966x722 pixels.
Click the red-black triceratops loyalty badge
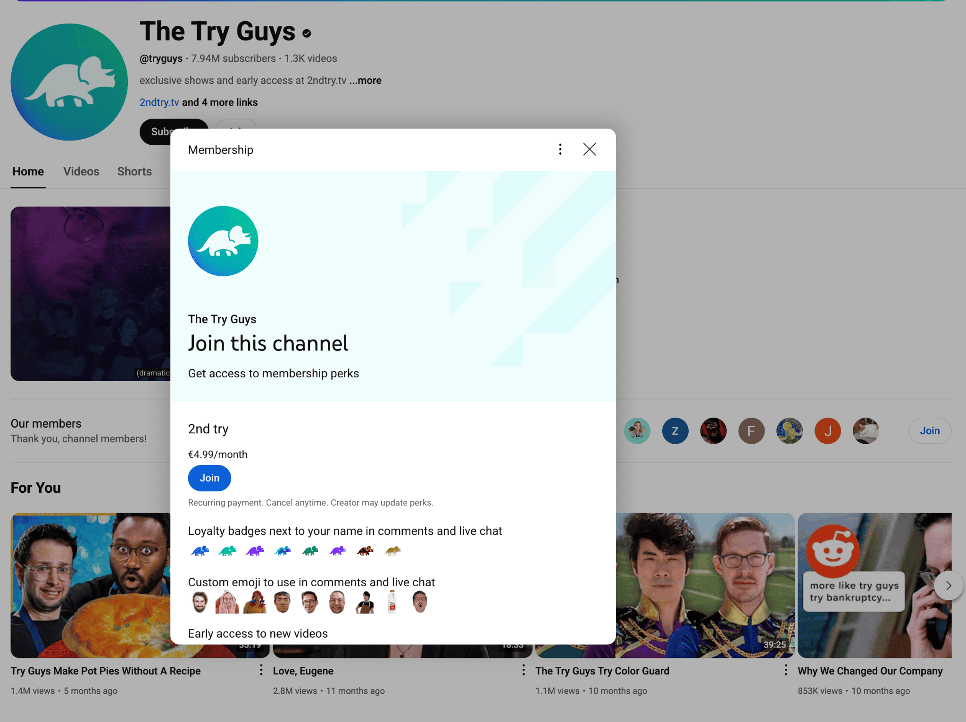(365, 550)
